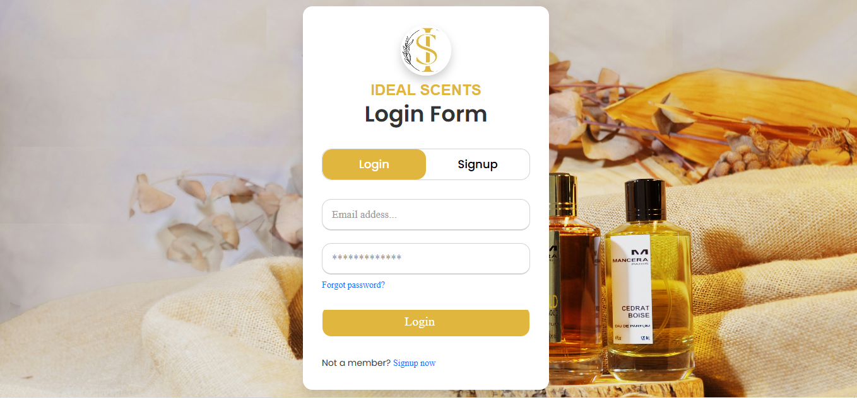Click the black cap of the Mancera bottle
857x398 pixels.
pyautogui.click(x=645, y=198)
